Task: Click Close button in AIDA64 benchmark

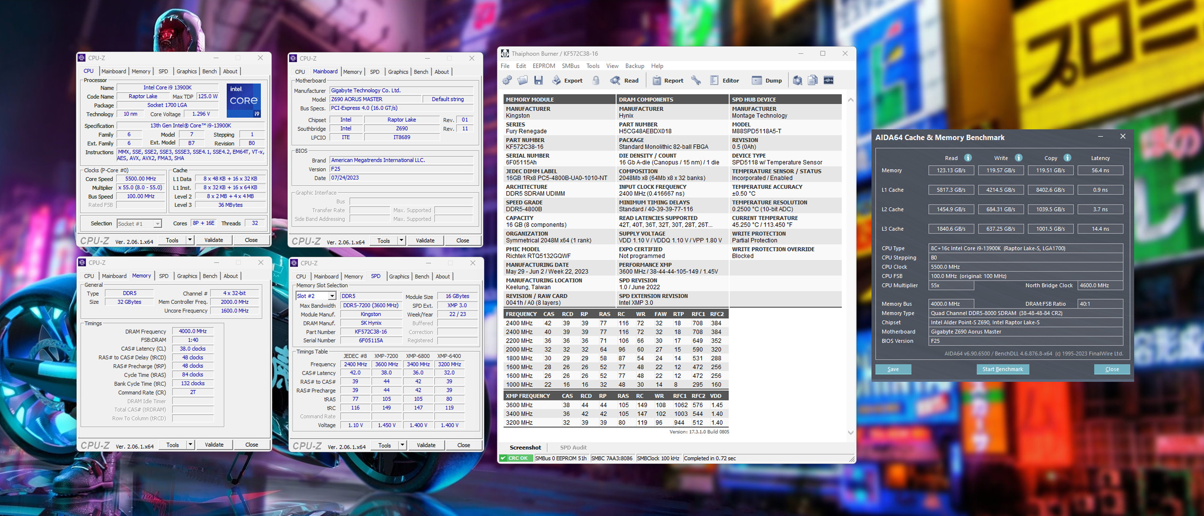Action: click(1112, 369)
